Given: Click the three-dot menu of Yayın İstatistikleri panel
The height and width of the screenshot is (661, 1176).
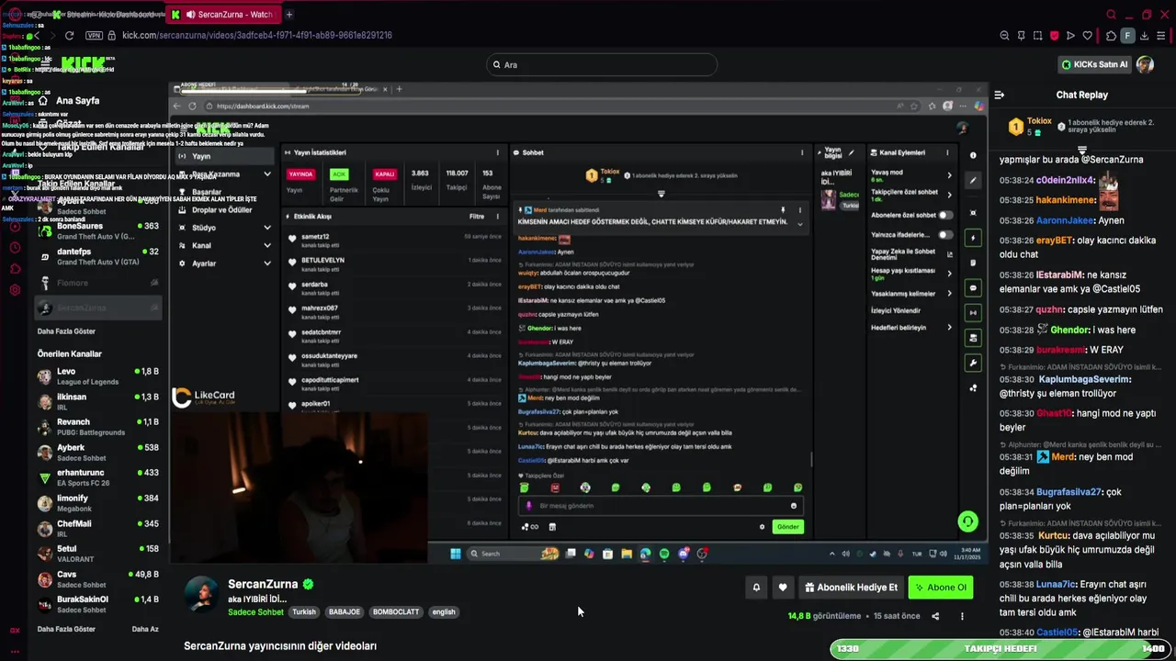Looking at the screenshot, I should click(497, 152).
